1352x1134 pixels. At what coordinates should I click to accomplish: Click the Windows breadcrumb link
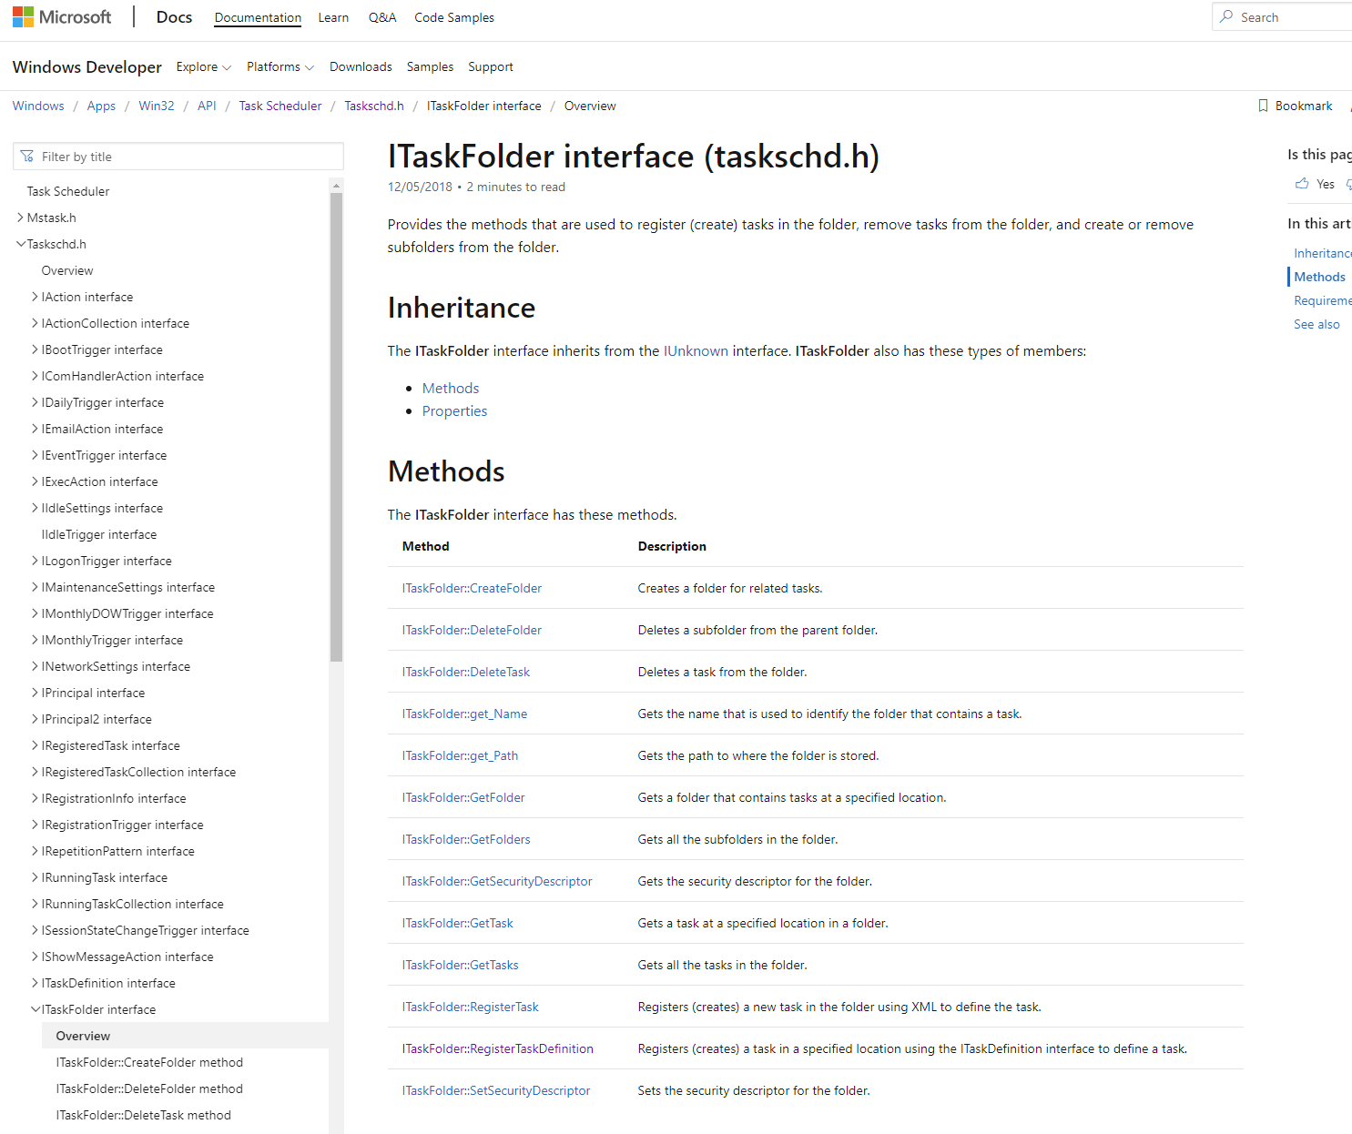click(38, 106)
